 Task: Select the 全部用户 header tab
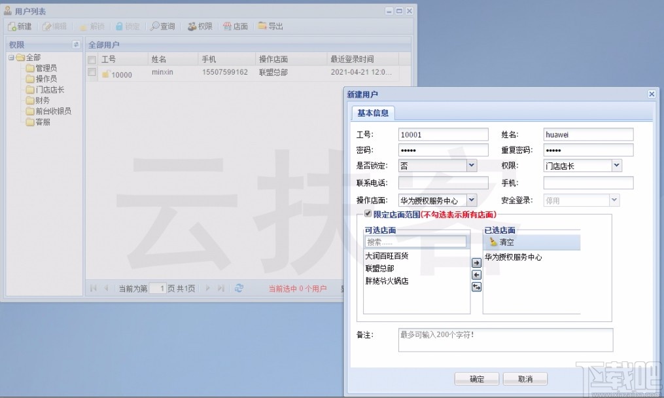coord(103,45)
